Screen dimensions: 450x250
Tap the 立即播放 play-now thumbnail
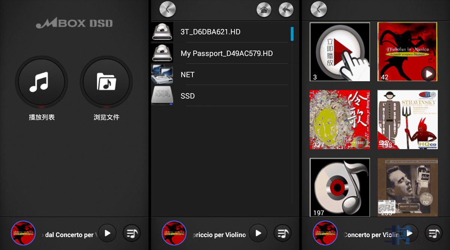pyautogui.click(x=340, y=52)
